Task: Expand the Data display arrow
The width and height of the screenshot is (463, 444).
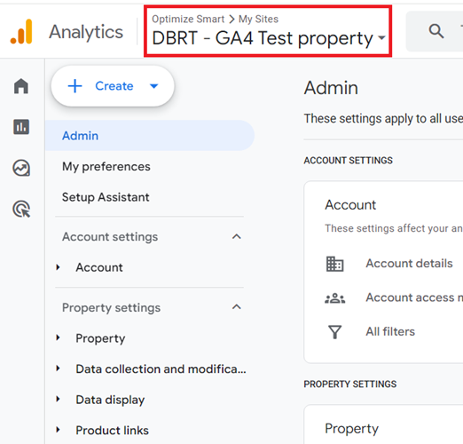Action: 58,400
